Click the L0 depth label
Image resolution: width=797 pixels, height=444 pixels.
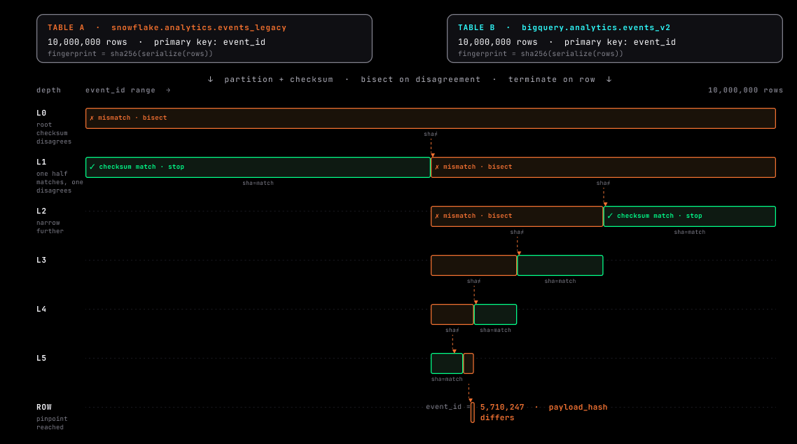(41, 113)
